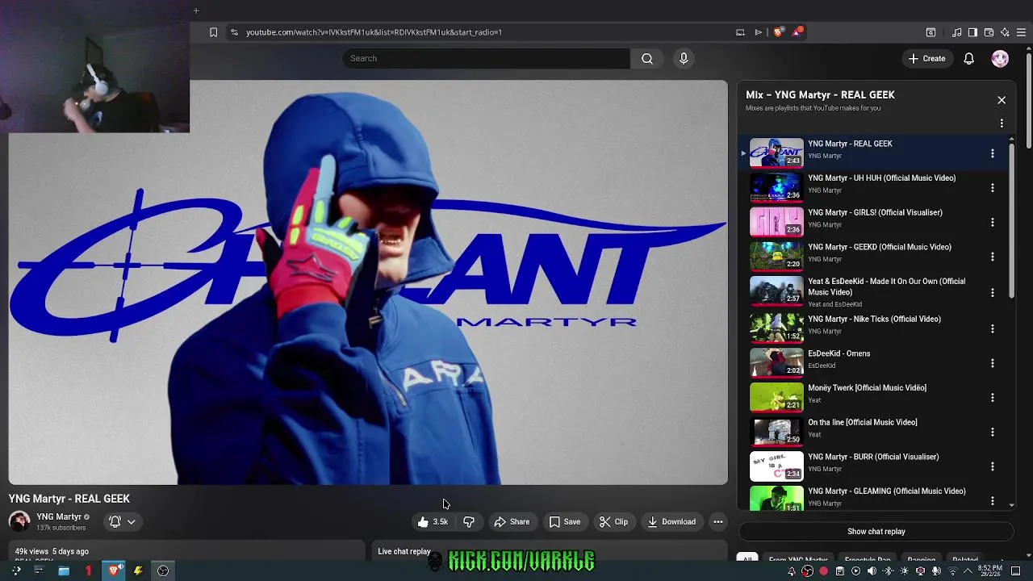This screenshot has height=581, width=1033.
Task: Open more actions ellipsis under video
Action: [x=717, y=521]
